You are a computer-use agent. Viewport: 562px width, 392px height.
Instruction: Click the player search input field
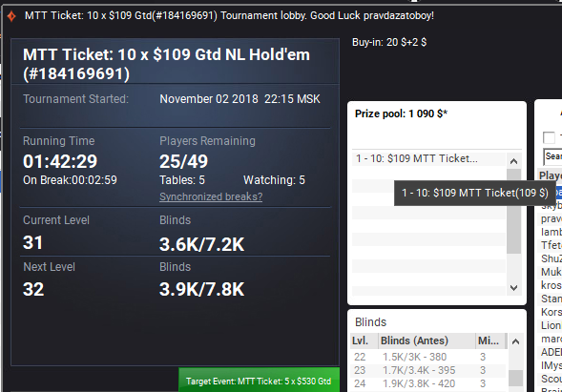(552, 156)
